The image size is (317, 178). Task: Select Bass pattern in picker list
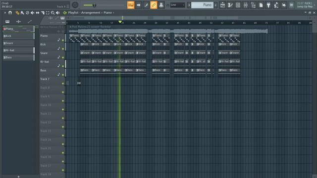click(18, 57)
